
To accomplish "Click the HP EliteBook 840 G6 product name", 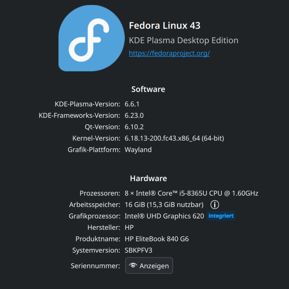I will point(157,239).
